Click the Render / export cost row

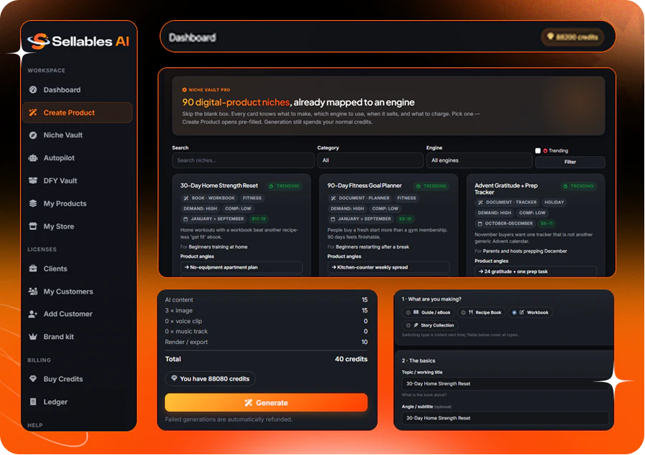click(x=266, y=342)
